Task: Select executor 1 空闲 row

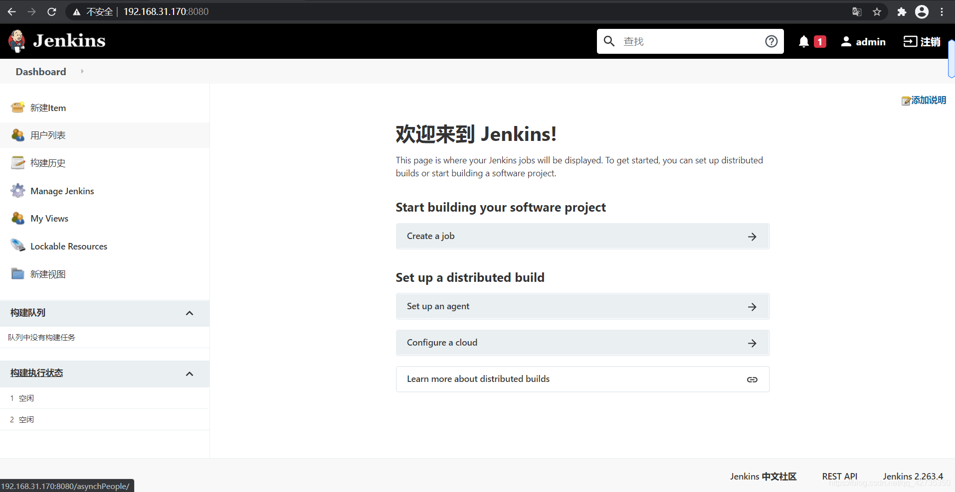Action: pos(105,398)
